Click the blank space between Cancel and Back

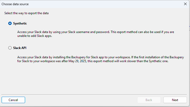point(80,100)
